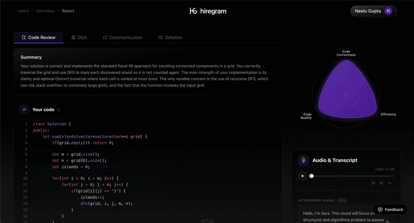The image size is (414, 223).
Task: Skip forward with the forward icon
Action: (x=381, y=183)
